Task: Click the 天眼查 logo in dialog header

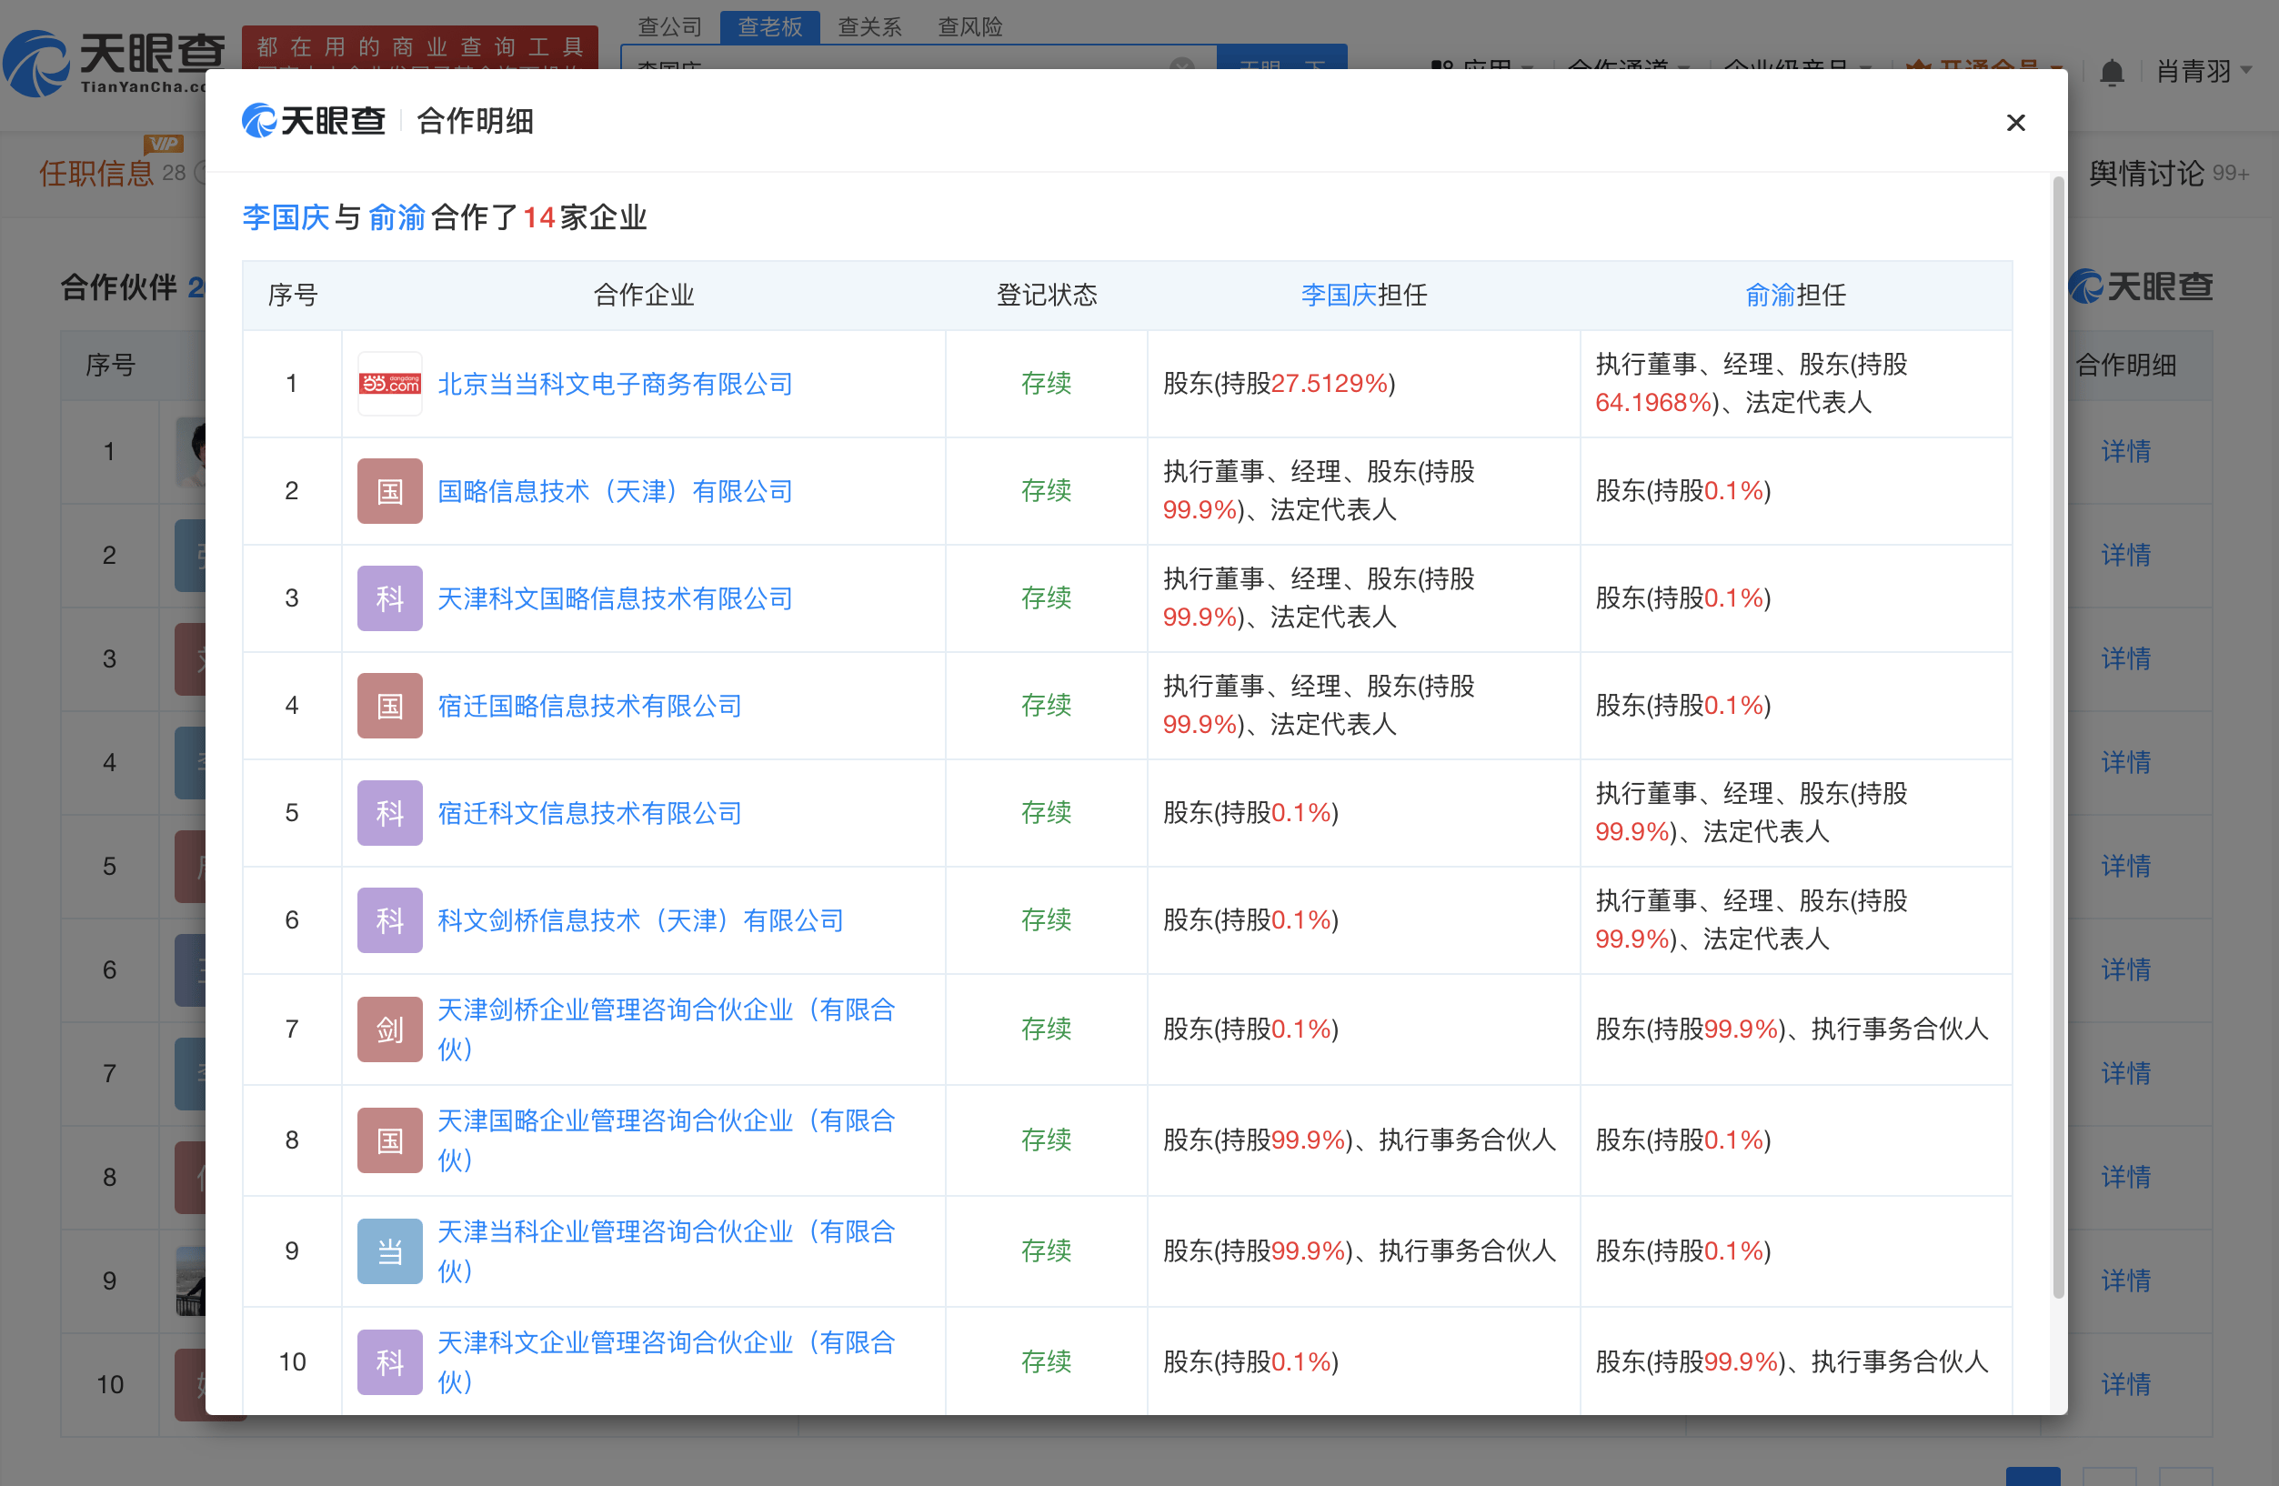Action: [x=314, y=121]
